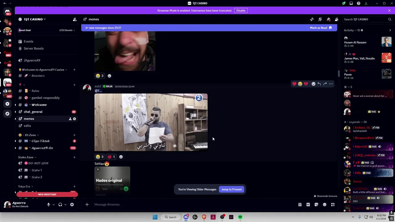Screen dimensions: 395x222
Task: Join Stake 2 voice channel
Action: (x=46, y=177)
